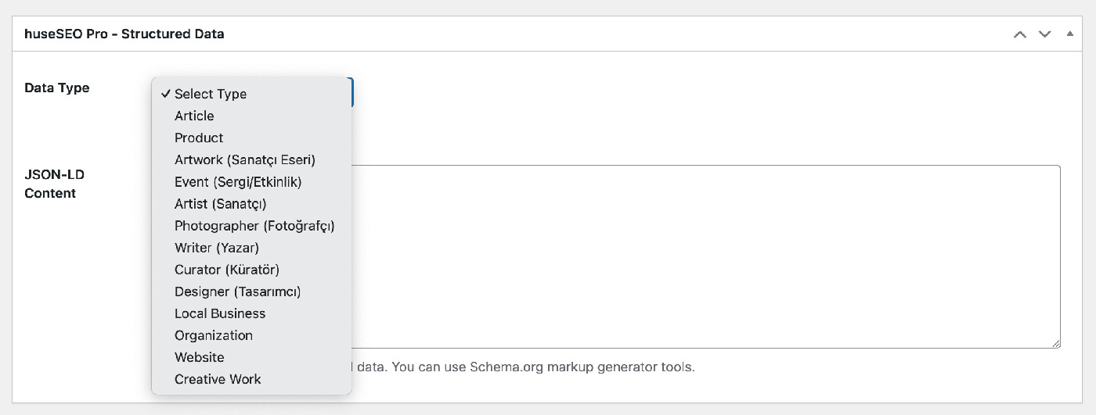Pick Curator (Küratör) option

tap(226, 269)
